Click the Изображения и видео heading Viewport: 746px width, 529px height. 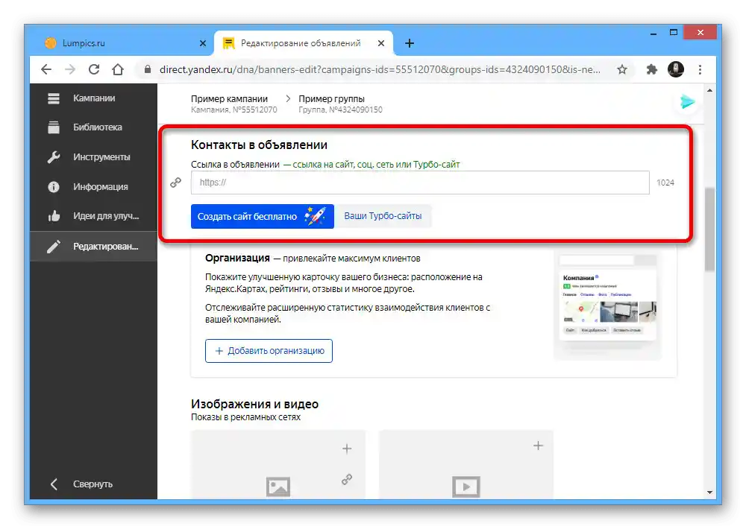click(255, 404)
